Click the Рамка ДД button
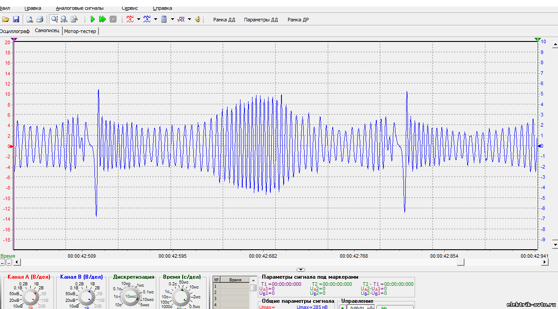558x309 pixels. click(x=224, y=20)
